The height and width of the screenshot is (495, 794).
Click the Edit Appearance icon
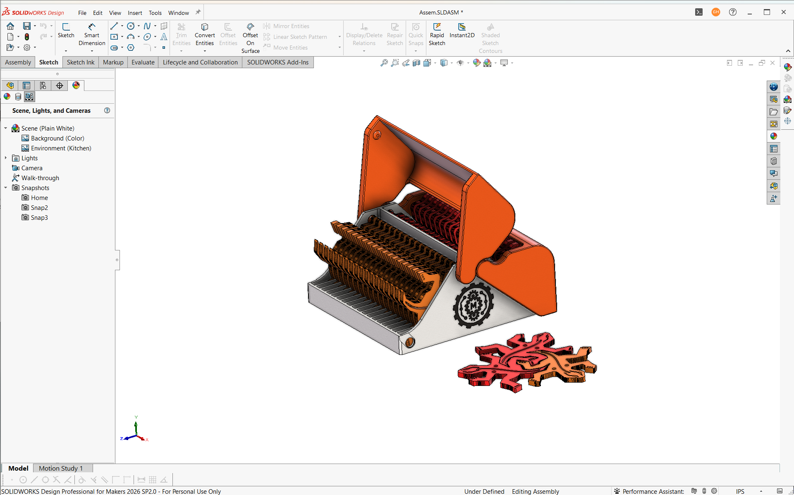coord(476,63)
